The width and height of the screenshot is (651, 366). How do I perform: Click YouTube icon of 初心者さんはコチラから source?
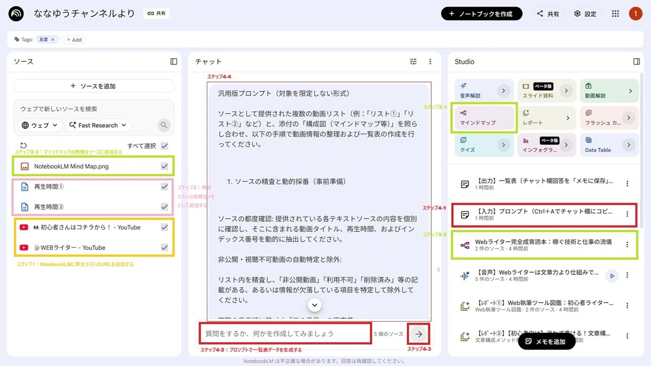(24, 227)
